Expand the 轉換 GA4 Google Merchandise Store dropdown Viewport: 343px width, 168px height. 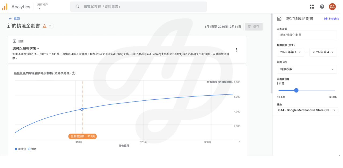(307, 110)
